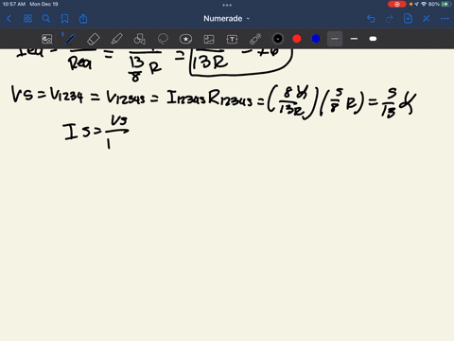The width and height of the screenshot is (454, 341).
Task: Add a new page
Action: [408, 19]
